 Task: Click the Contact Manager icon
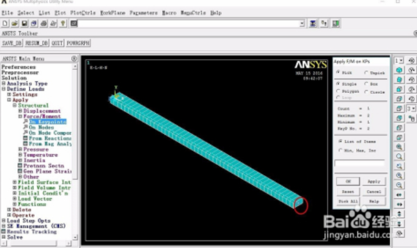[x=335, y=23]
